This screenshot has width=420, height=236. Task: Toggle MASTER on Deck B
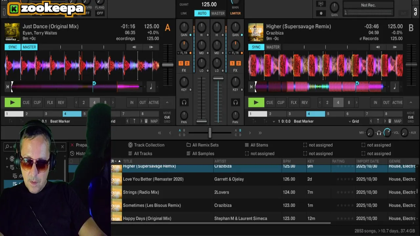click(x=273, y=47)
